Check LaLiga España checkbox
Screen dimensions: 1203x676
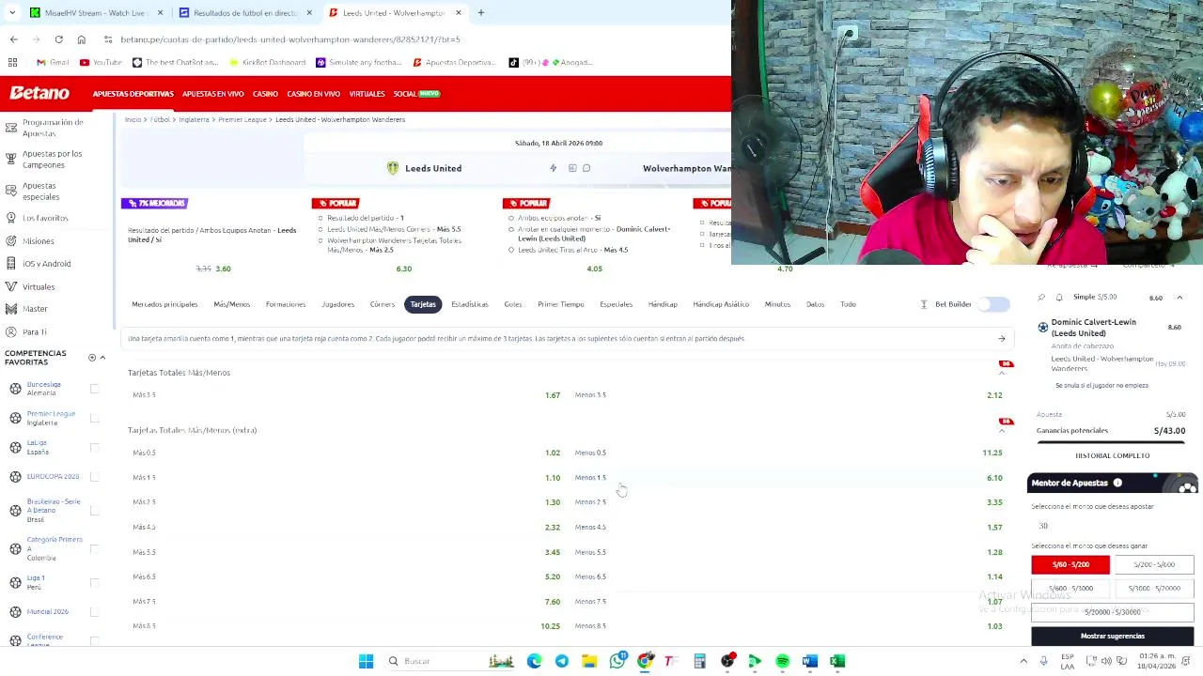pos(94,447)
